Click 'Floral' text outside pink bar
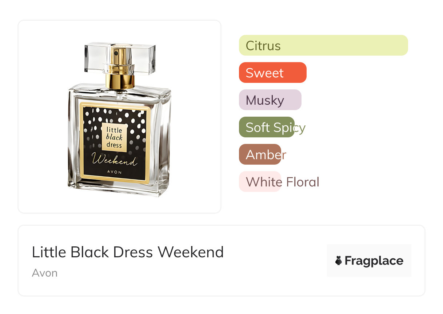This screenshot has width=443, height=314. tap(303, 182)
